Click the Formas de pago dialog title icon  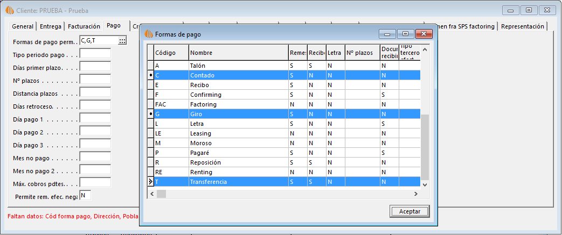tap(148, 34)
